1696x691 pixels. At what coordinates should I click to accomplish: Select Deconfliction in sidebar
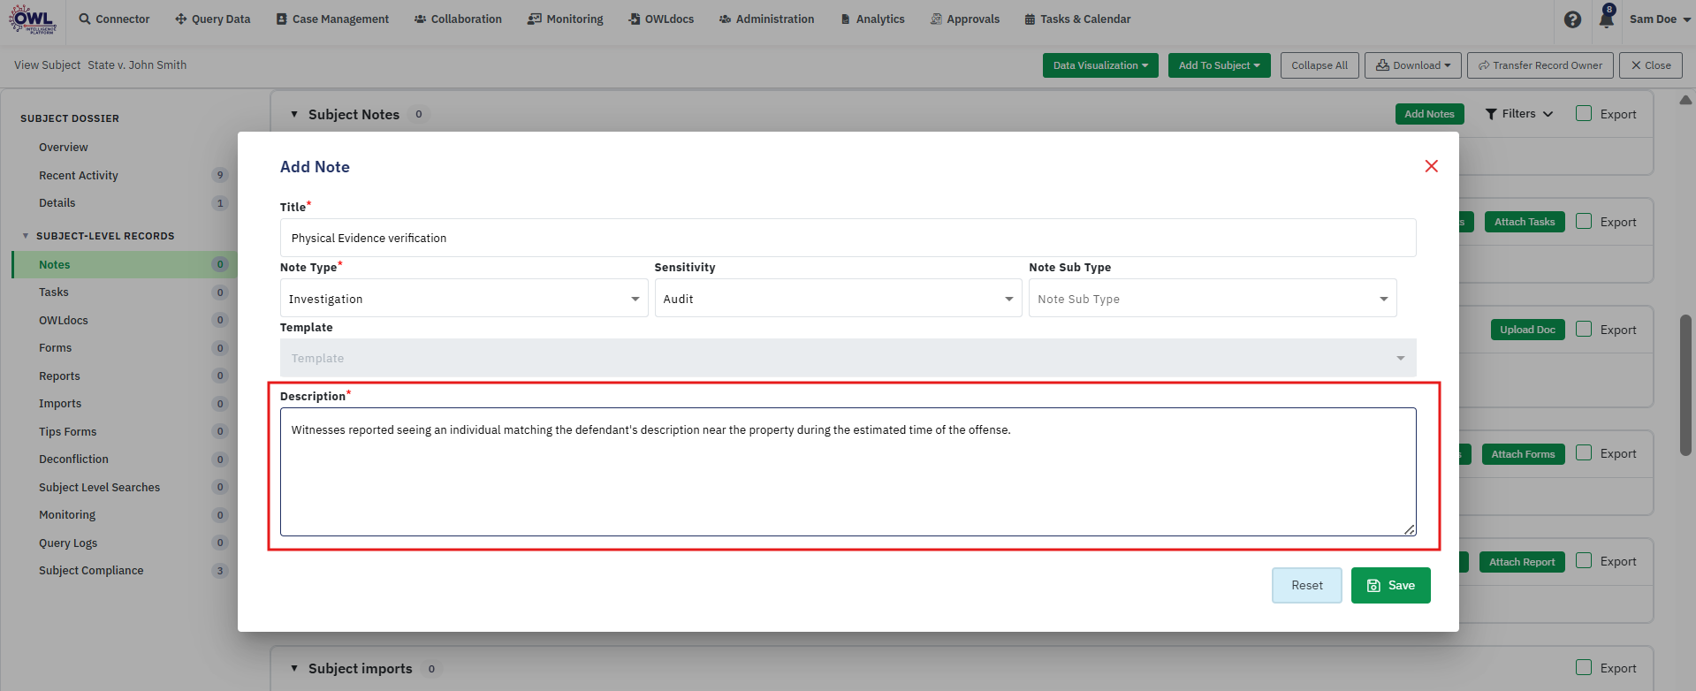click(x=74, y=459)
